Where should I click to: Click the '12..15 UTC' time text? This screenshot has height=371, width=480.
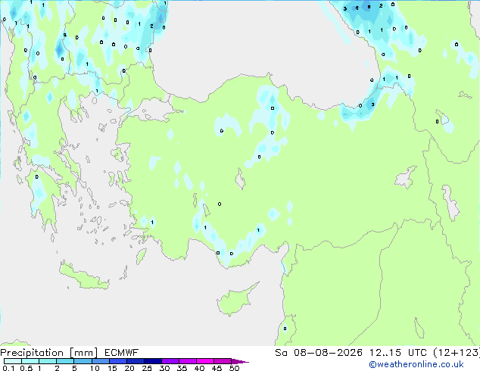point(397,353)
